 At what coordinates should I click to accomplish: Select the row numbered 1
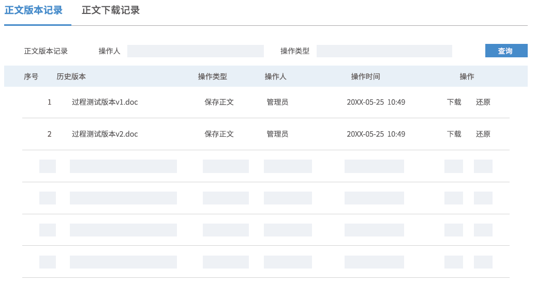[x=50, y=102]
